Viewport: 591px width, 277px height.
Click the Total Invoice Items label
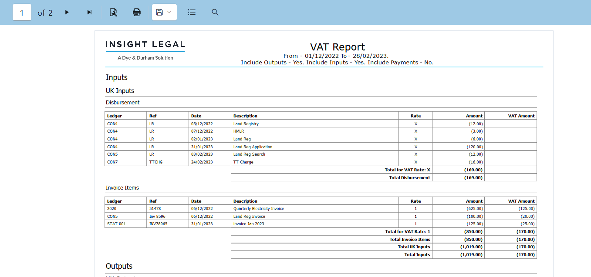(410, 239)
